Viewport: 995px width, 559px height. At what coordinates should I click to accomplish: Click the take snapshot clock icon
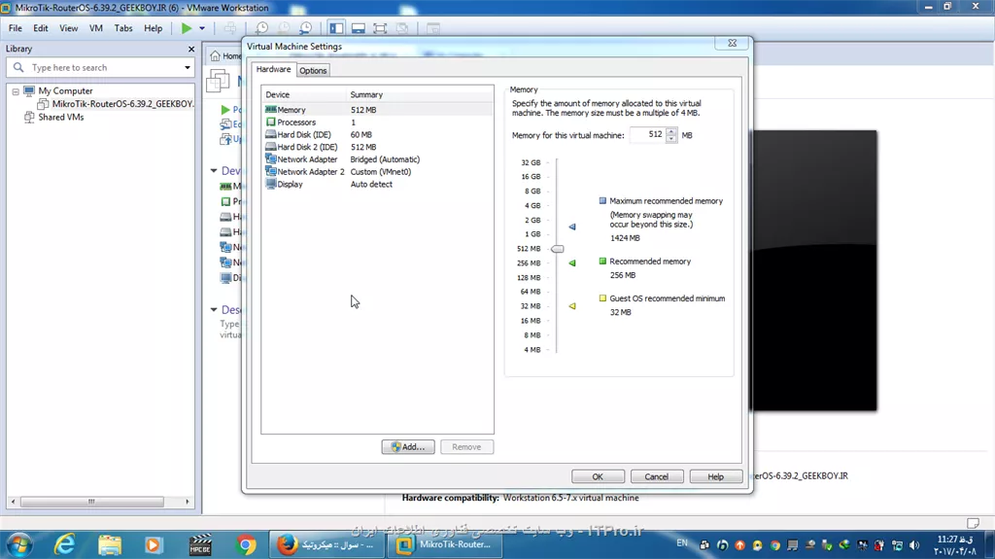261,28
